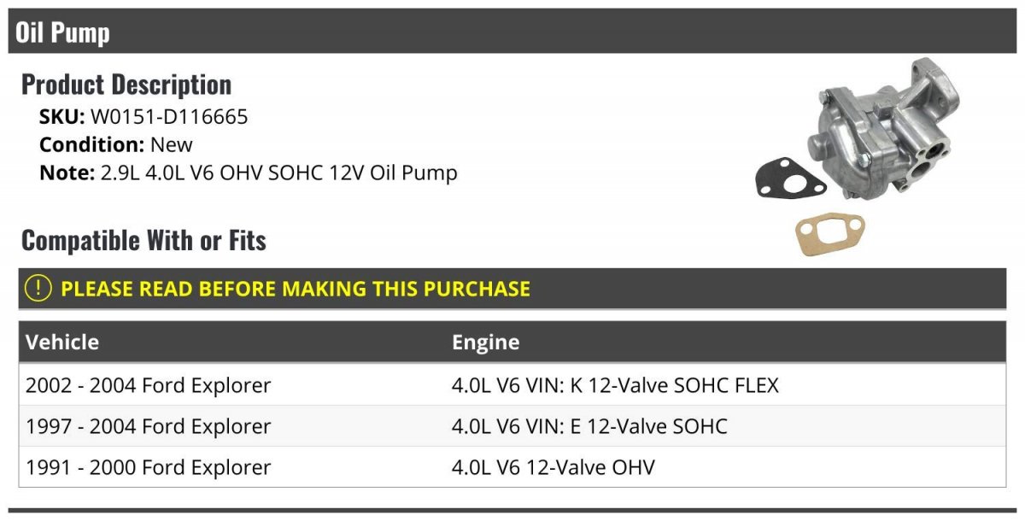Click the Engine column header
Image resolution: width=1025 pixels, height=521 pixels.
tap(485, 342)
